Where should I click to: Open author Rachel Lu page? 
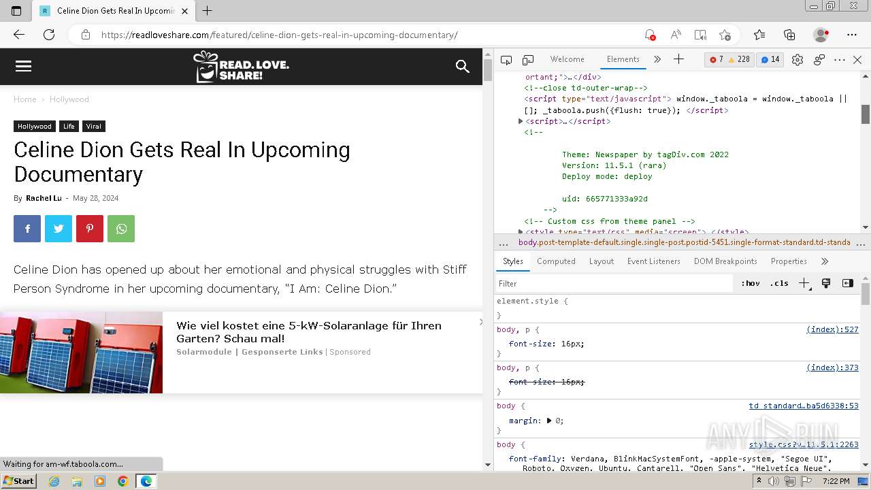point(44,198)
